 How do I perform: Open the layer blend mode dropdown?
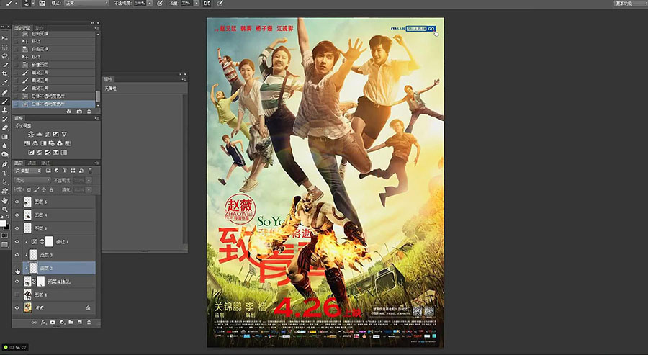(x=32, y=180)
